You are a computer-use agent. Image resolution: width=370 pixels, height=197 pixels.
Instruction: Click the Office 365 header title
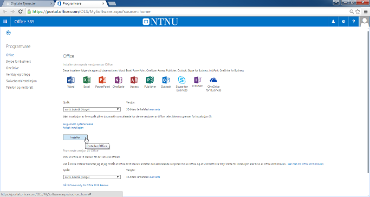(24, 22)
